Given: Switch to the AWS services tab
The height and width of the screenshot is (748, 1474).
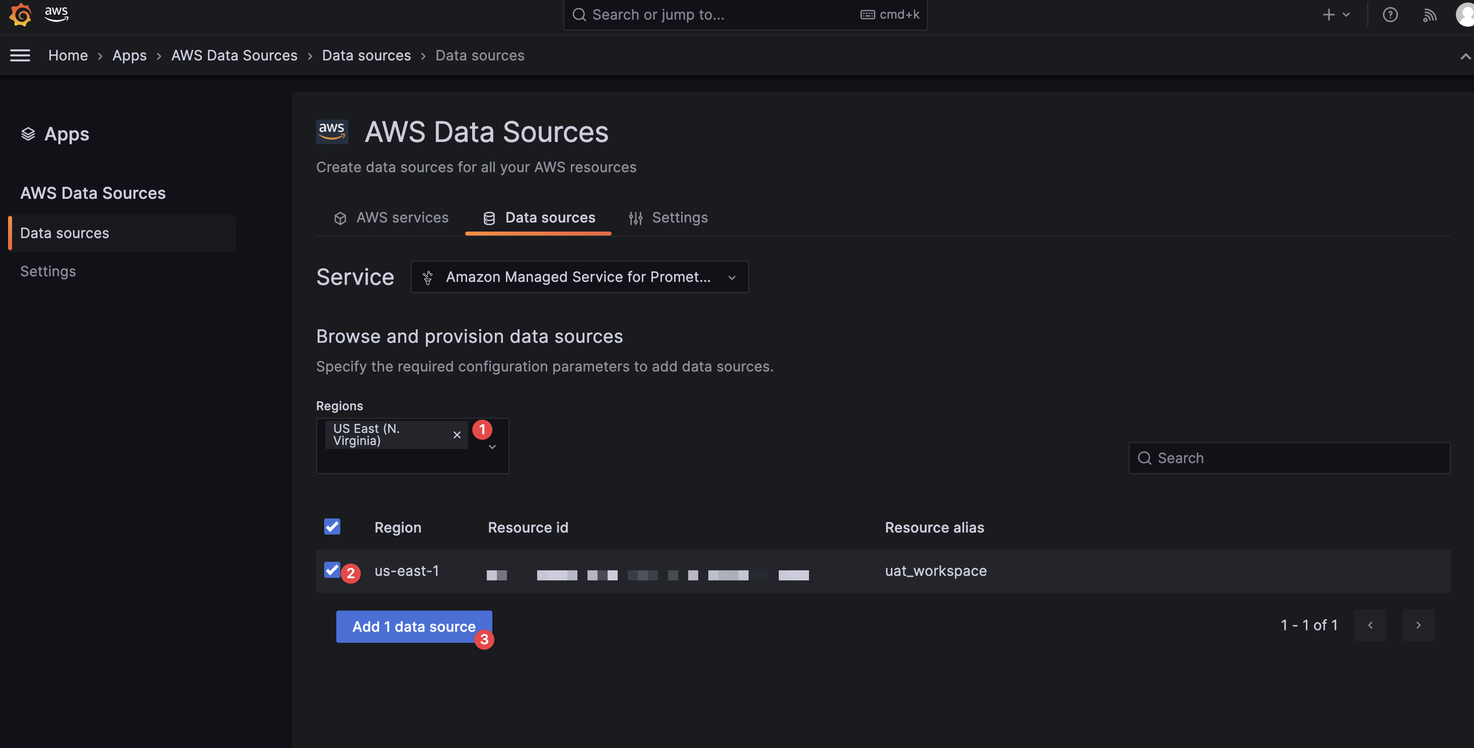Looking at the screenshot, I should point(391,217).
